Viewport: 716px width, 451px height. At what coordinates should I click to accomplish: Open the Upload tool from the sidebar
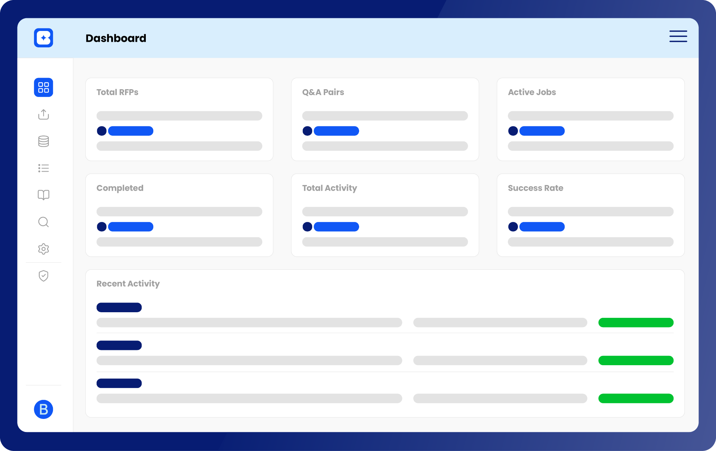pyautogui.click(x=43, y=115)
